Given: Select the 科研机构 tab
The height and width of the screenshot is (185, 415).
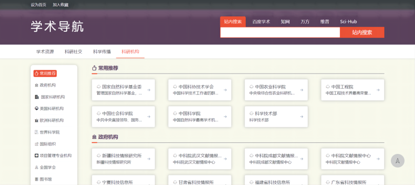Looking at the screenshot, I should [x=130, y=51].
